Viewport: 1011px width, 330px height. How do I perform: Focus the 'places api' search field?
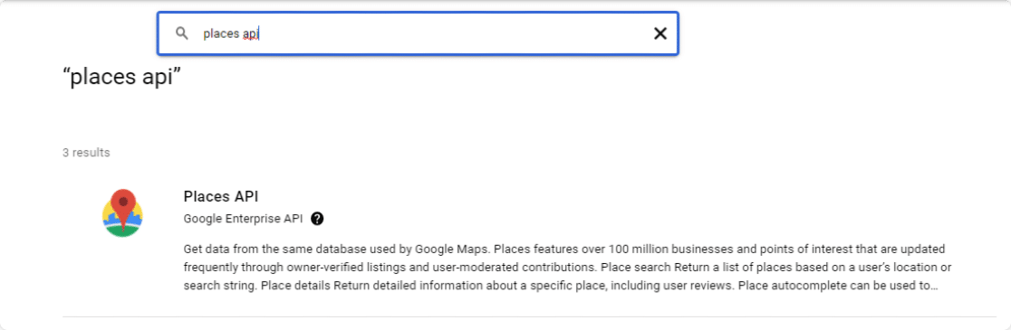point(418,33)
